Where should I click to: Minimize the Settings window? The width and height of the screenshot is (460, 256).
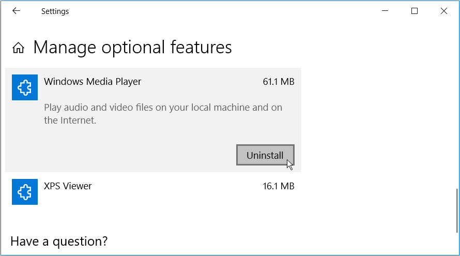click(385, 11)
